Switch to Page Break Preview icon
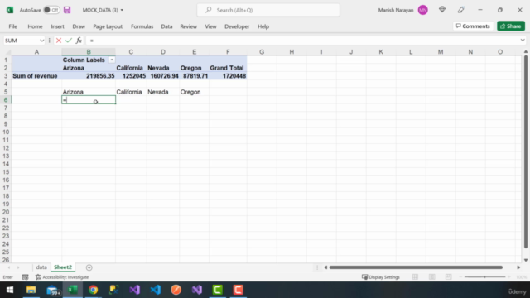This screenshot has width=530, height=298. (x=448, y=277)
